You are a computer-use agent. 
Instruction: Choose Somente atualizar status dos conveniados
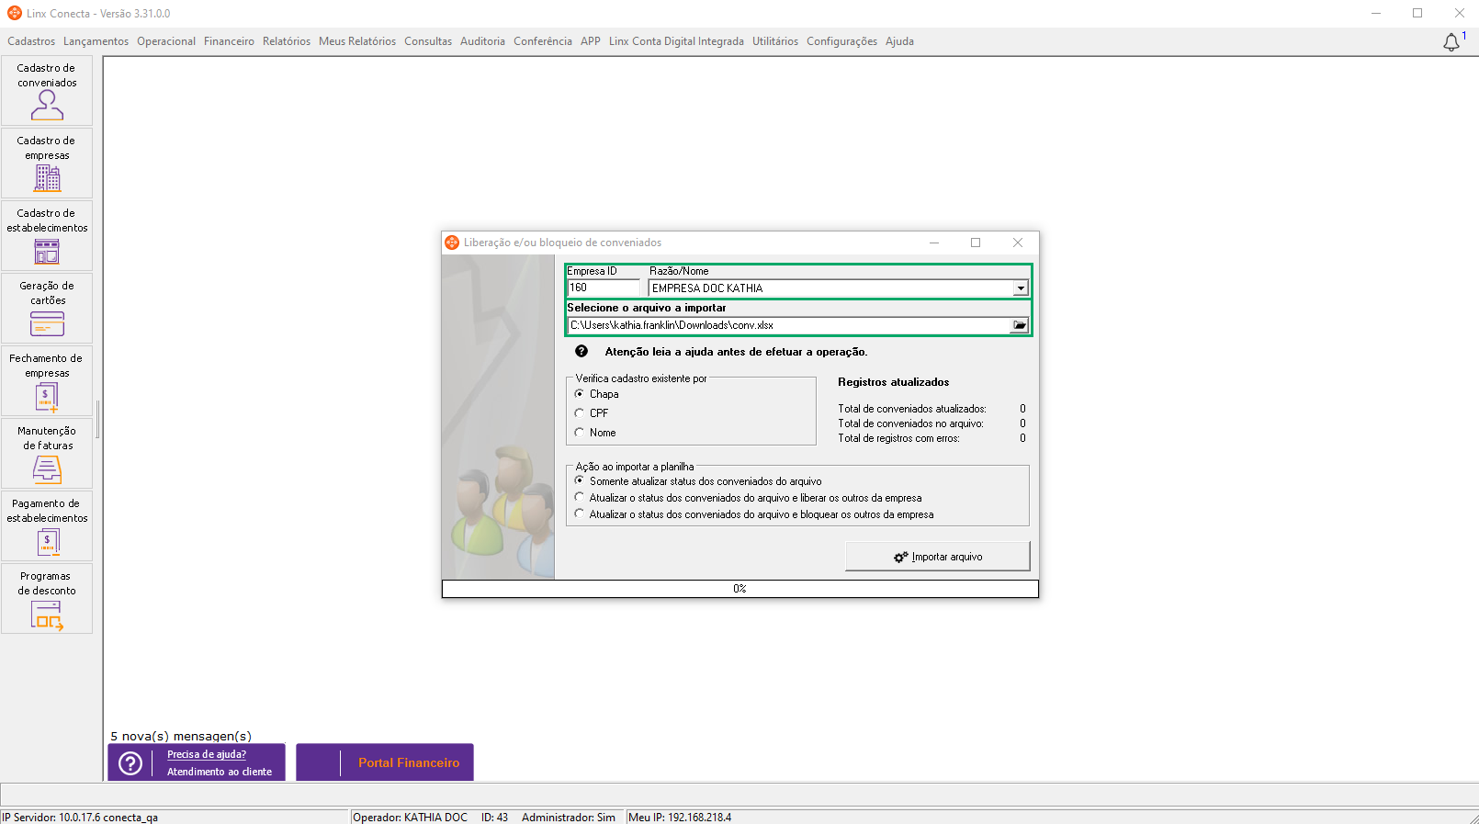580,480
